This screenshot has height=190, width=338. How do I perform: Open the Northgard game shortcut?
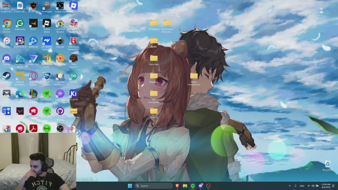(x=47, y=7)
